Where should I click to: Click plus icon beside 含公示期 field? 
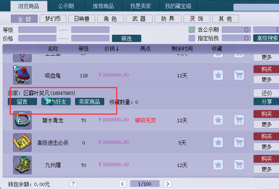[247, 30]
